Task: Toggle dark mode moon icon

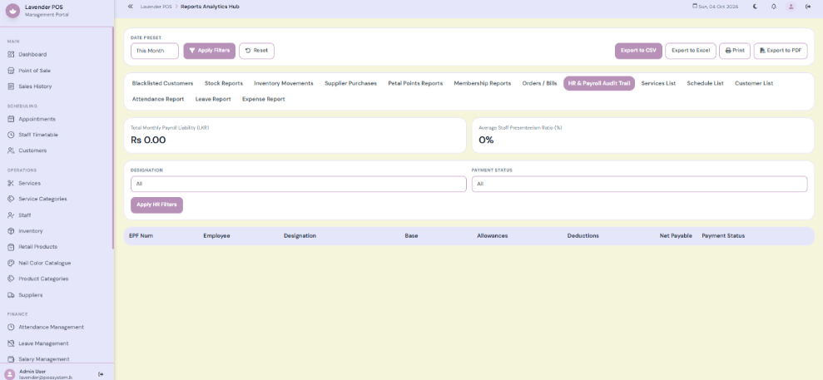Action: [755, 7]
